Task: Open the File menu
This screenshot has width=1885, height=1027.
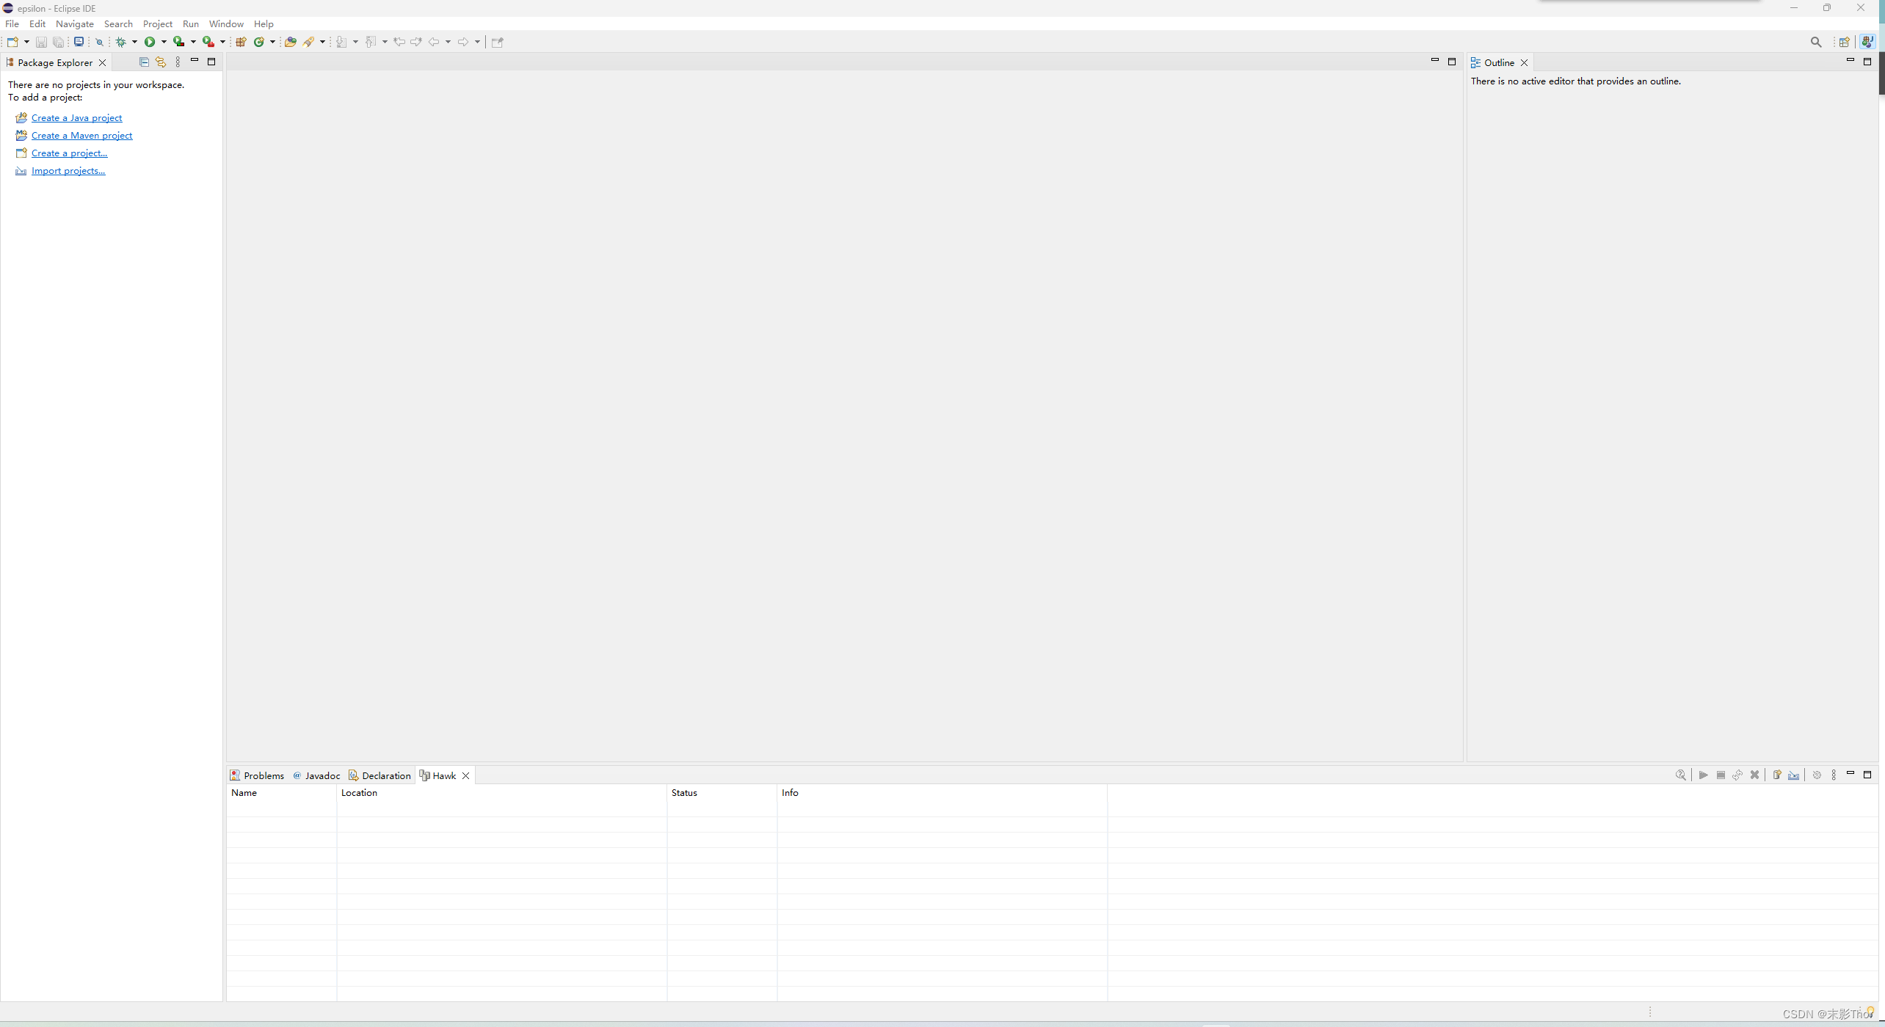Action: click(14, 23)
